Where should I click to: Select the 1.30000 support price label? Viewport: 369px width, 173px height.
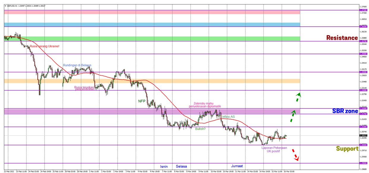363,145
